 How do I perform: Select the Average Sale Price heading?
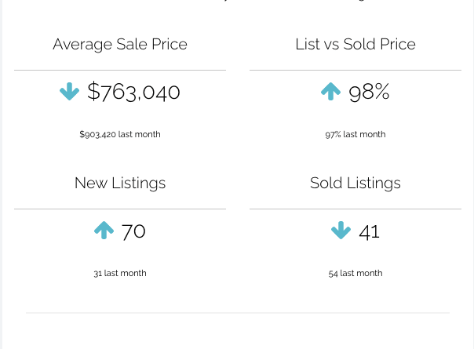tap(120, 44)
